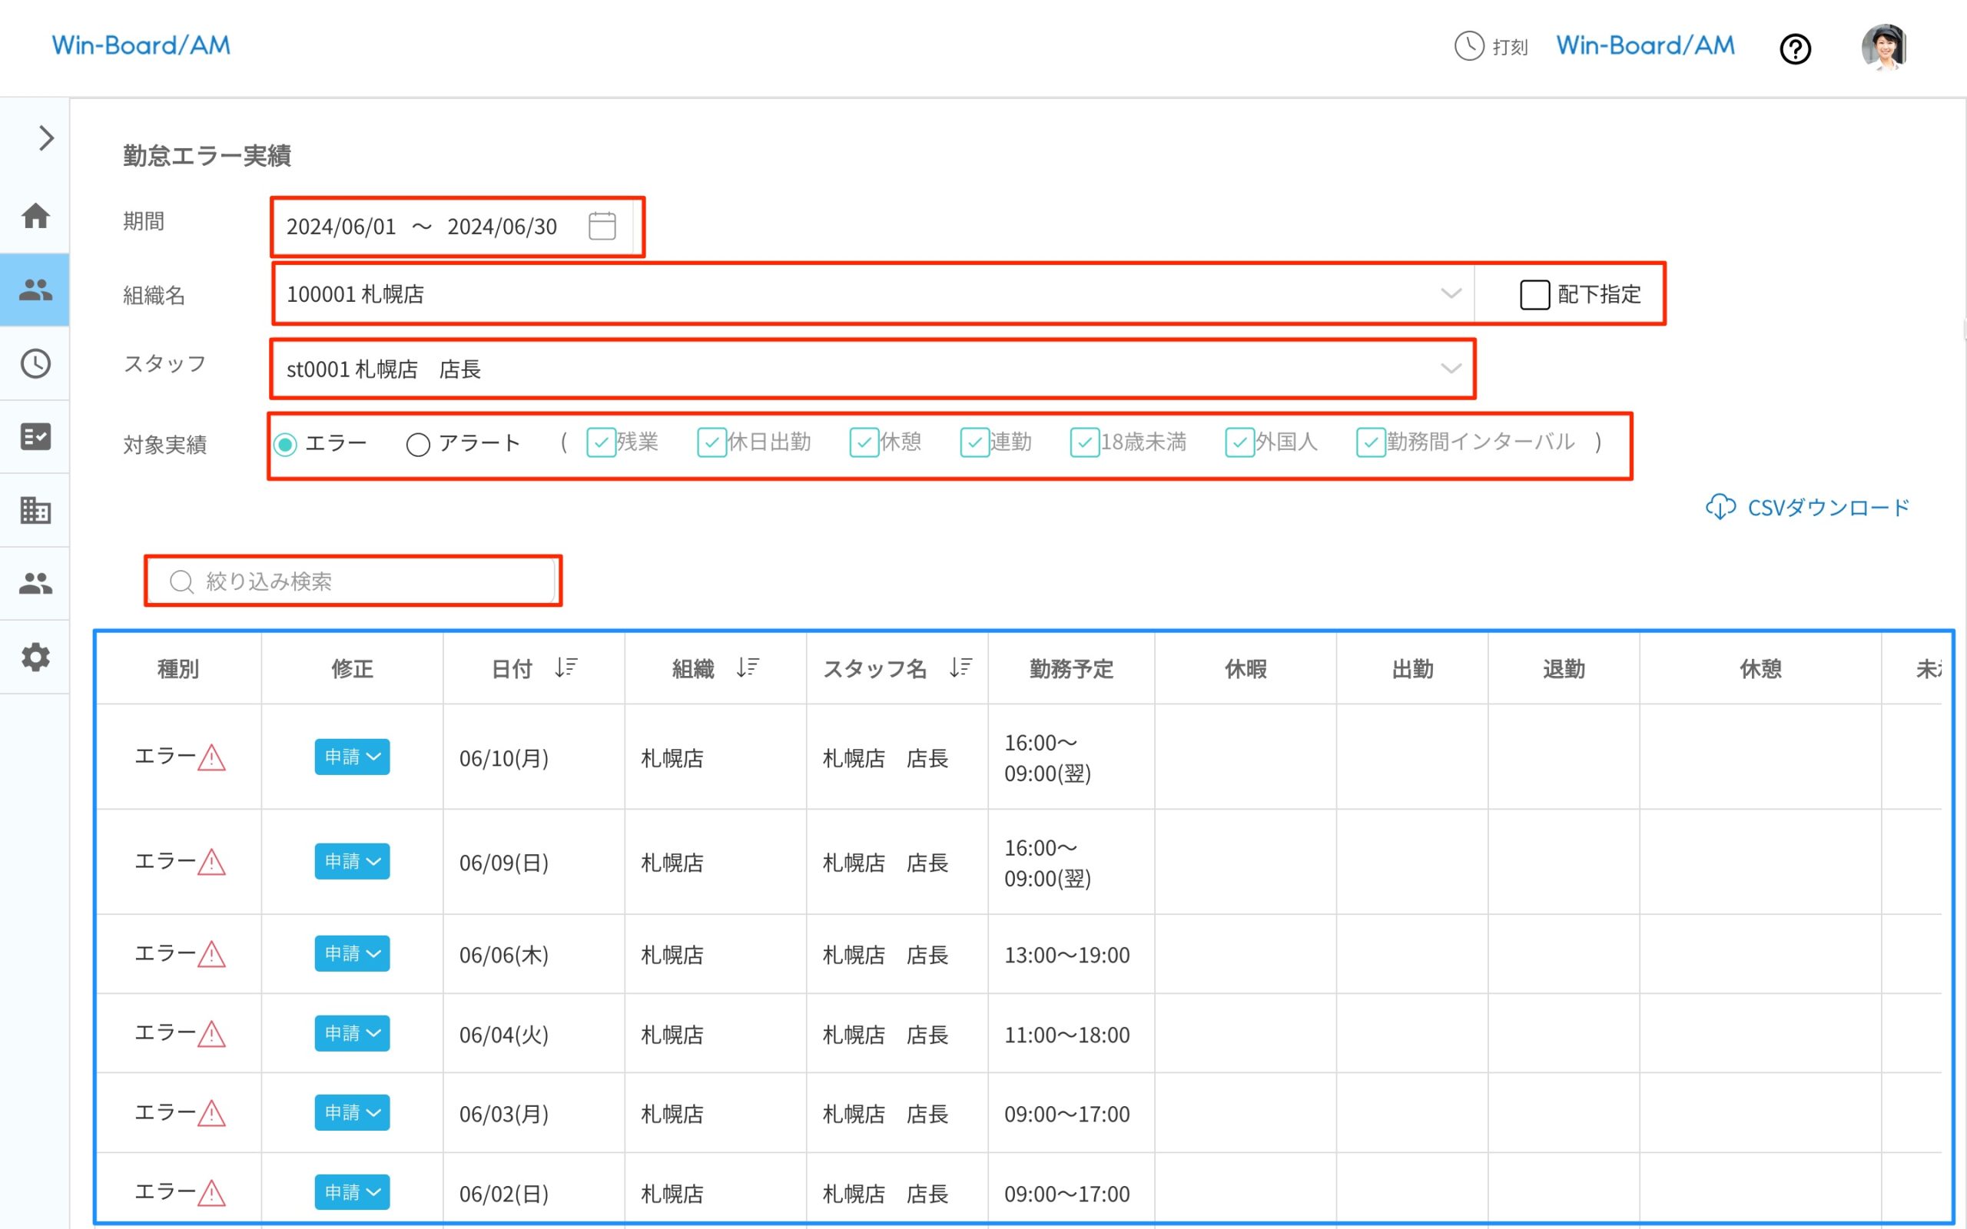
Task: Open the checklist icon sidebar item
Action: tap(35, 436)
